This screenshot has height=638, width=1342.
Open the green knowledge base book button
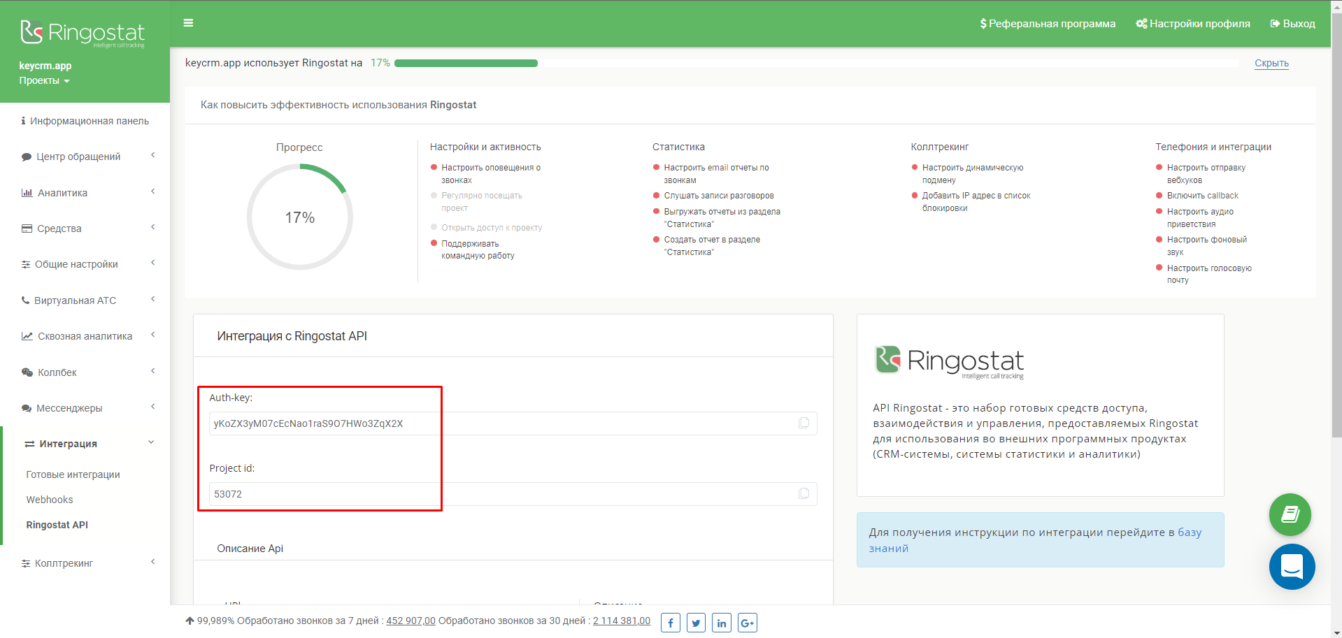(1290, 515)
